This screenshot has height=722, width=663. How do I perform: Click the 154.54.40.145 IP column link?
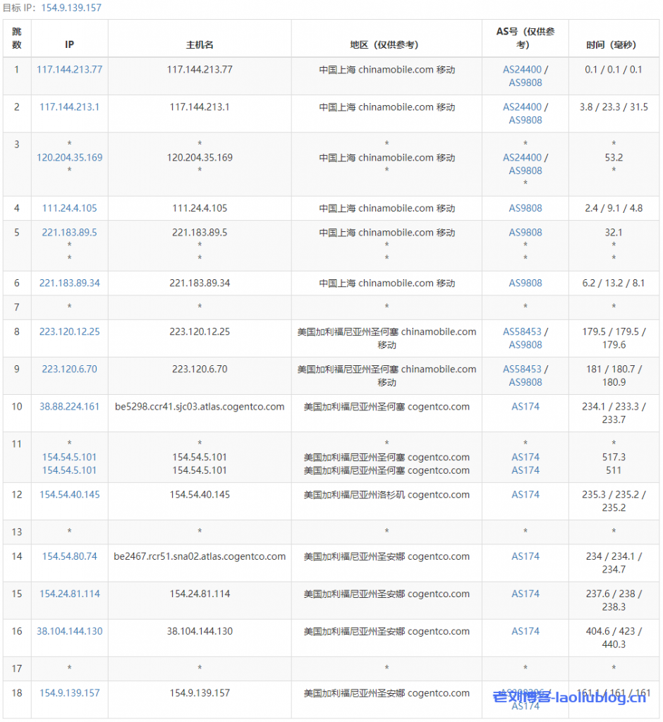69,495
